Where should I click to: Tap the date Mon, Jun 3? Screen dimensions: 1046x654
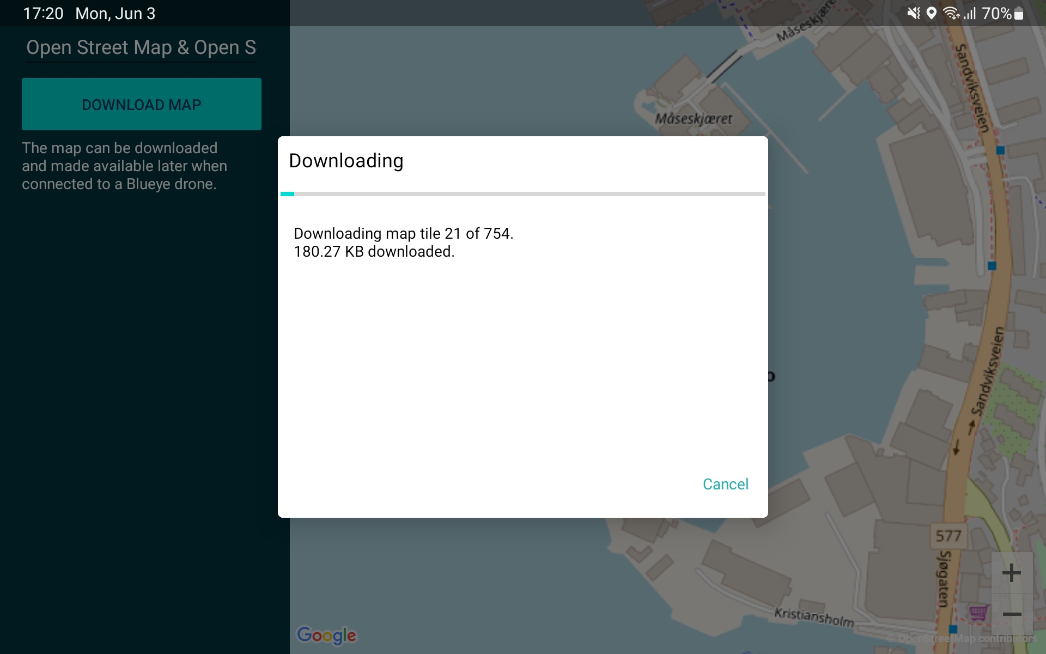coord(115,14)
